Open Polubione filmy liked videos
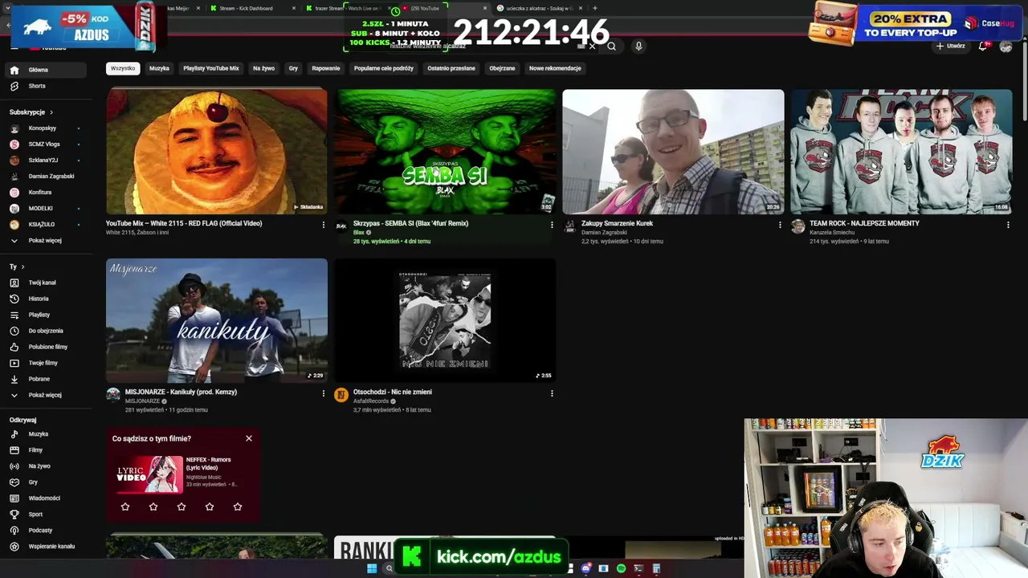1028x578 pixels. coord(47,347)
